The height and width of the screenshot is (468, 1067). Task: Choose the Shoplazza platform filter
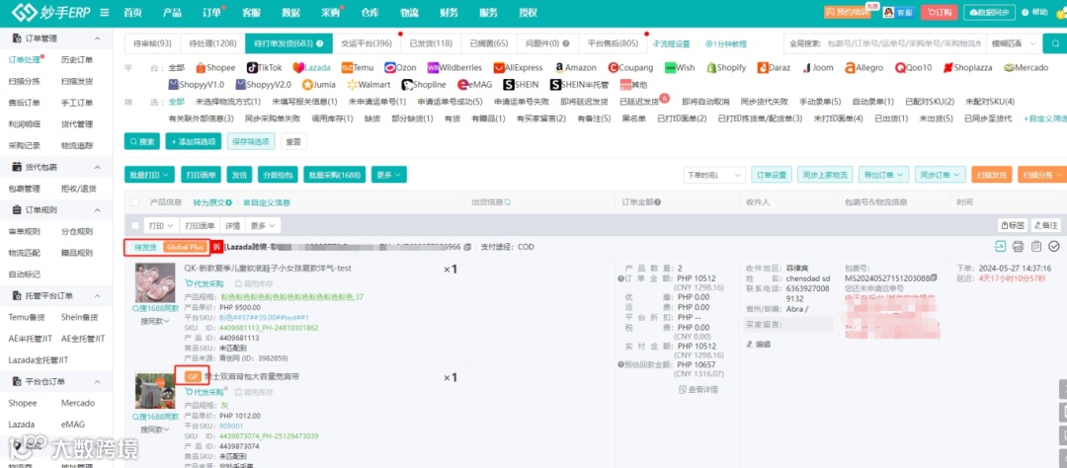967,67
